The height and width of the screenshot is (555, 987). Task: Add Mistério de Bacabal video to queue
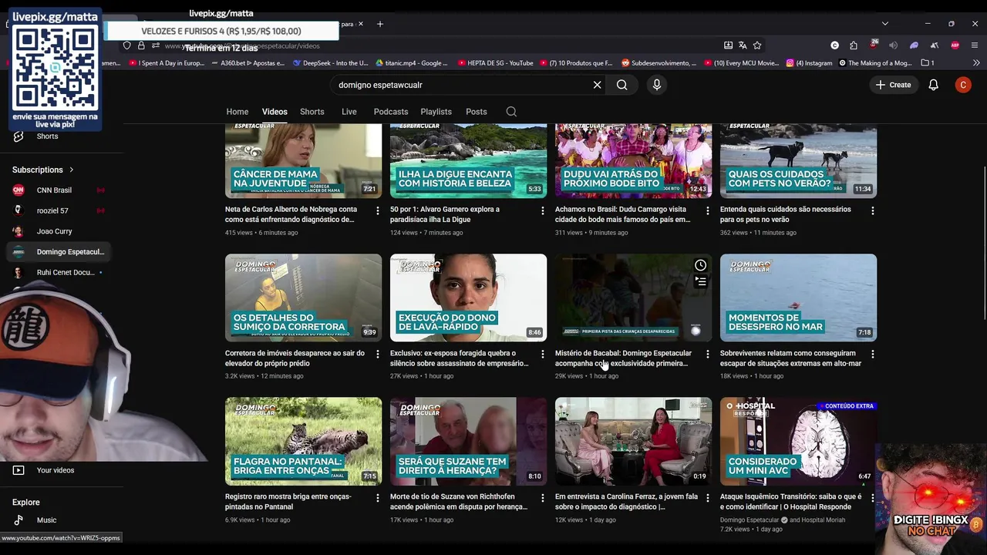(x=700, y=282)
